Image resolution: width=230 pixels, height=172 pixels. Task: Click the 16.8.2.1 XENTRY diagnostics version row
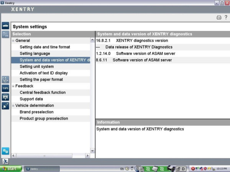click(x=163, y=41)
